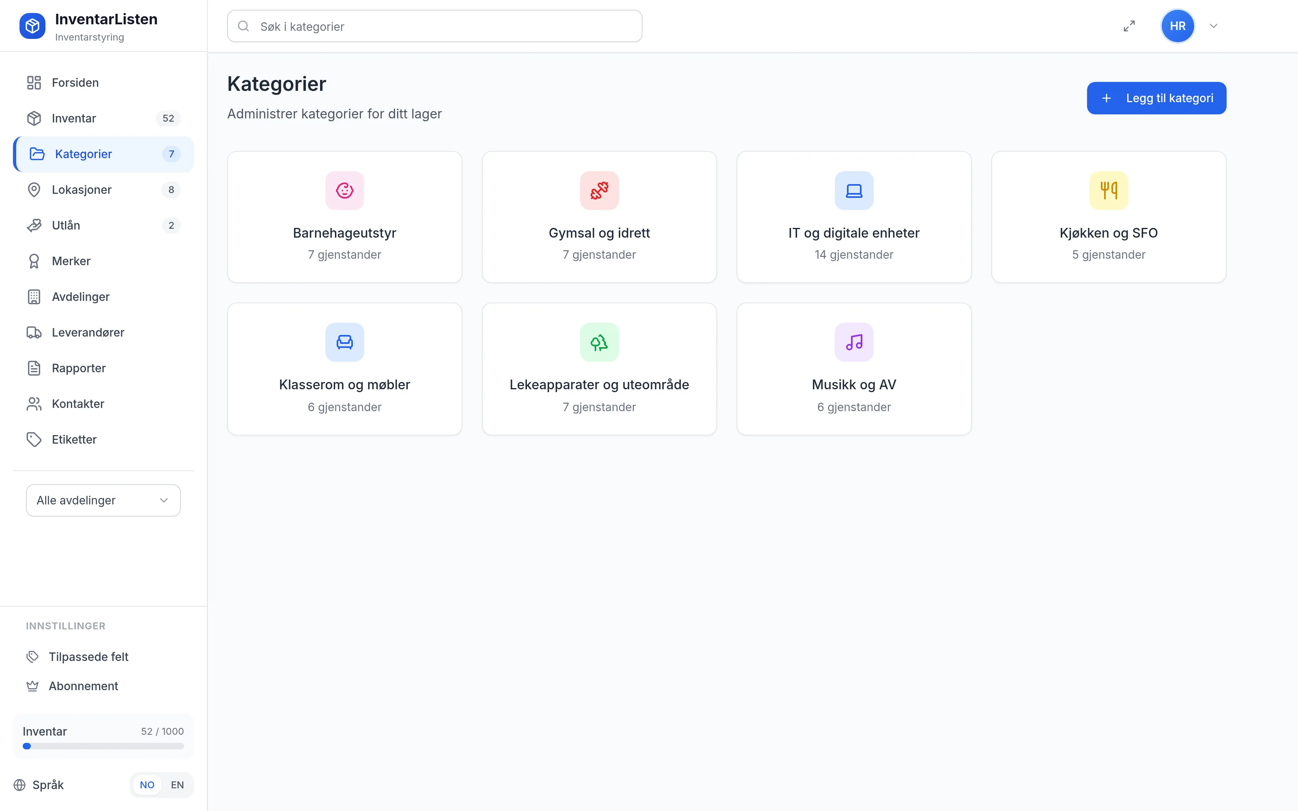The image size is (1298, 811).
Task: Switch language to EN
Action: point(177,785)
